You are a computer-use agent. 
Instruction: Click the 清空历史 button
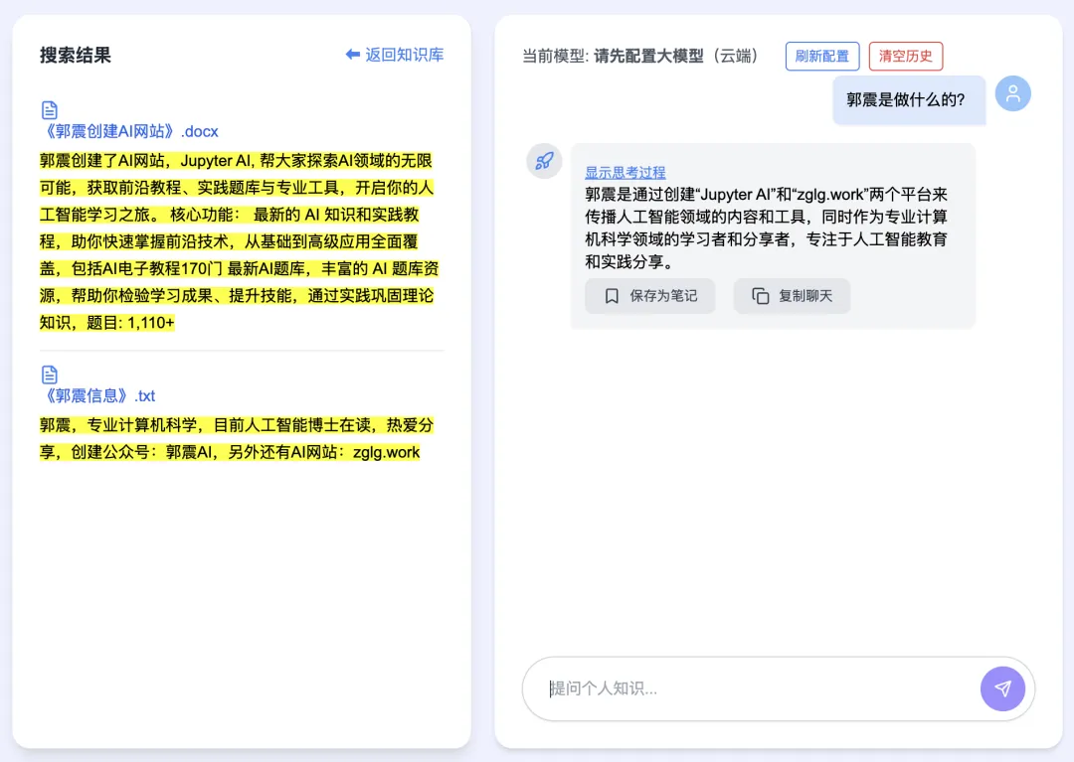(906, 56)
